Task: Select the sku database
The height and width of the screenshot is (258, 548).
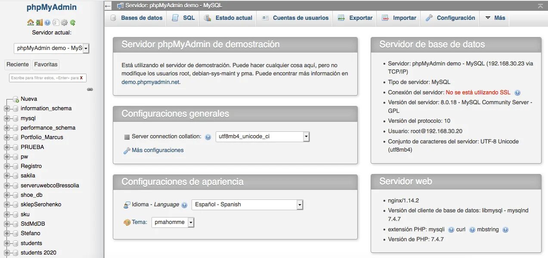Action: 25,214
